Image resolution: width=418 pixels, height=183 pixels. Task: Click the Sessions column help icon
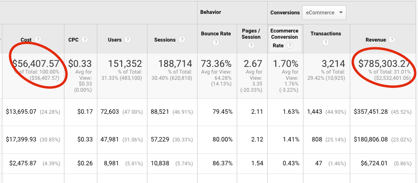[182, 40]
